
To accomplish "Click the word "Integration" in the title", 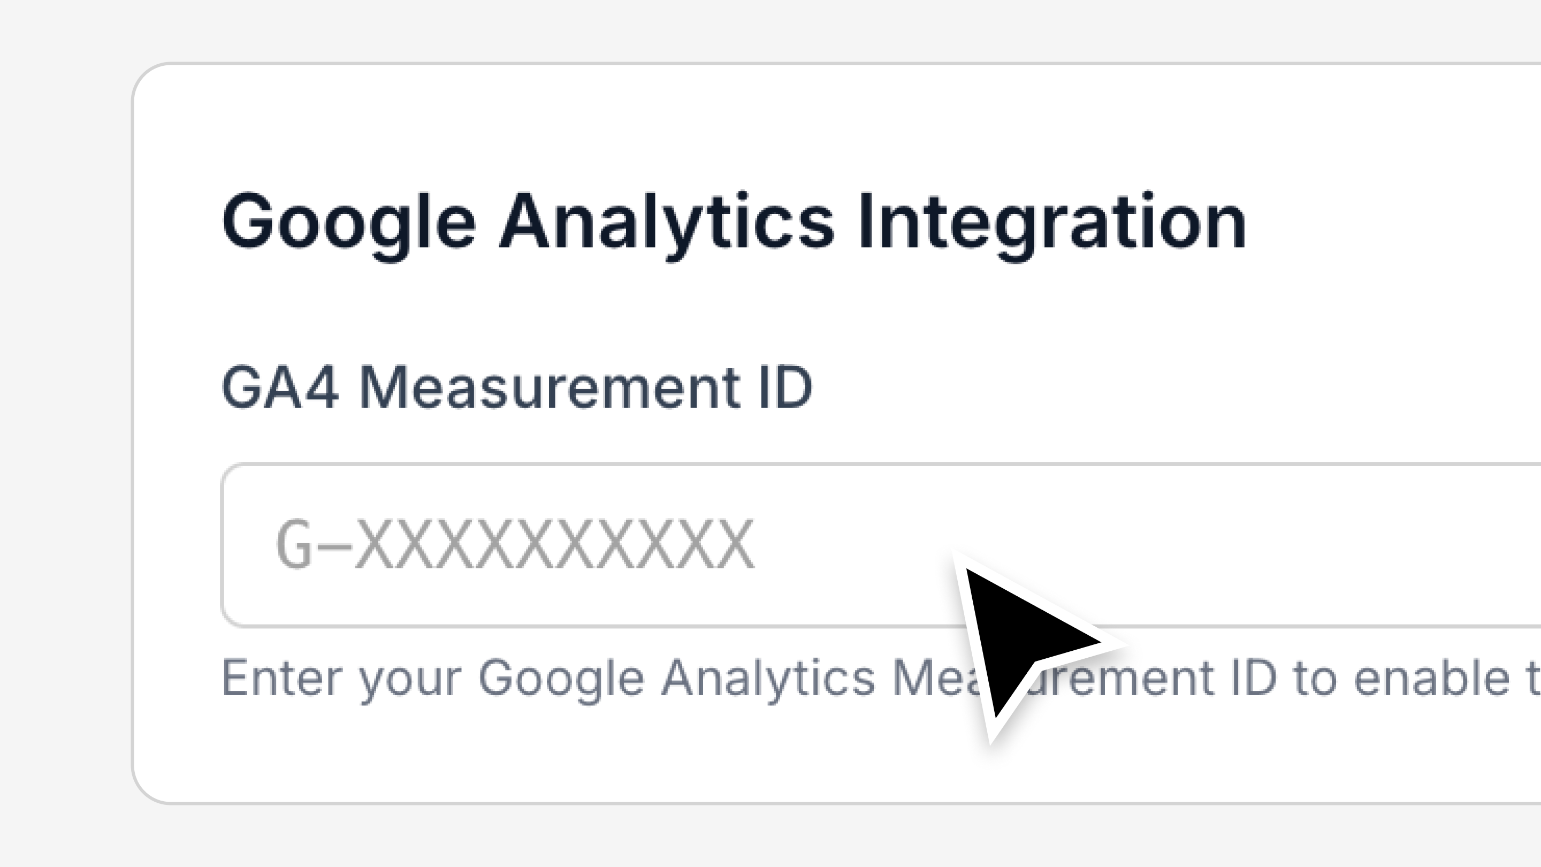I will (x=1051, y=223).
